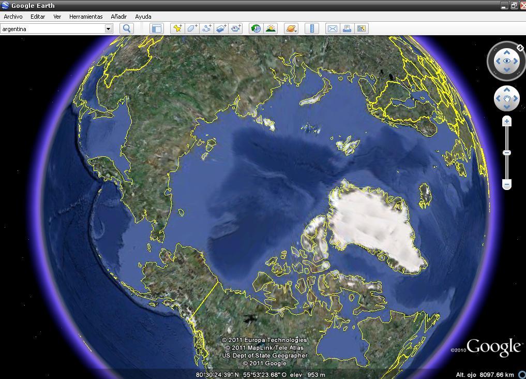This screenshot has height=379, width=526.
Task: Click the Google Earth title bar icon
Action: (x=5, y=5)
